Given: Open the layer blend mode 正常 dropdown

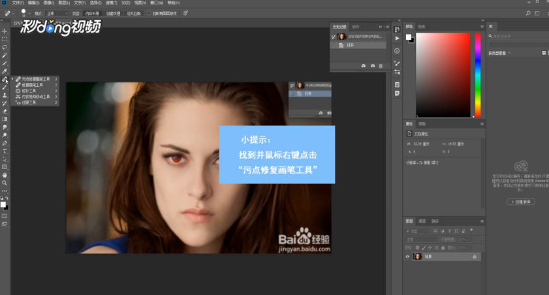Looking at the screenshot, I should tap(422, 240).
